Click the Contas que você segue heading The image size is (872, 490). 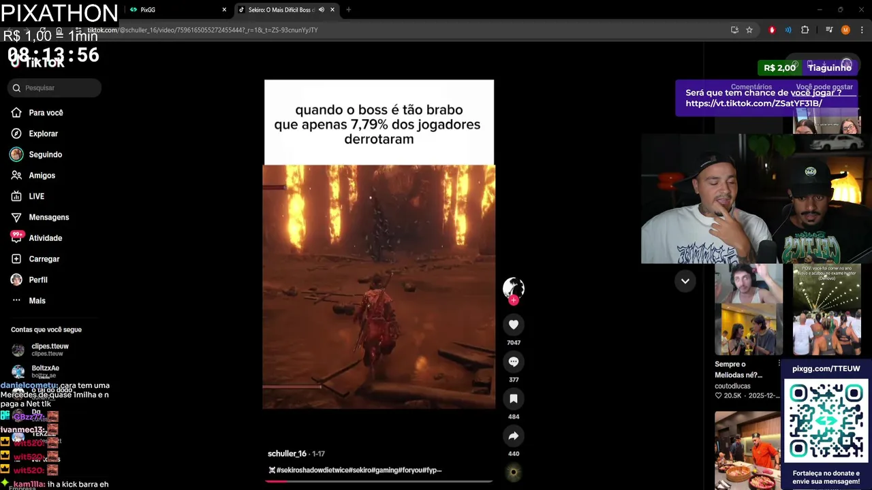tap(46, 329)
